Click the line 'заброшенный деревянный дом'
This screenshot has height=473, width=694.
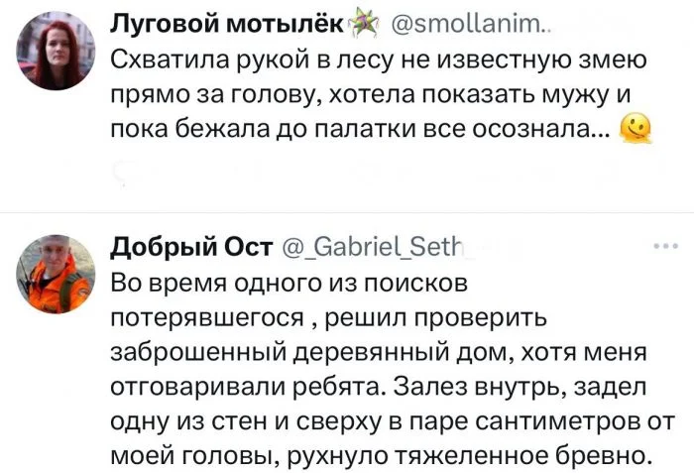(x=379, y=352)
